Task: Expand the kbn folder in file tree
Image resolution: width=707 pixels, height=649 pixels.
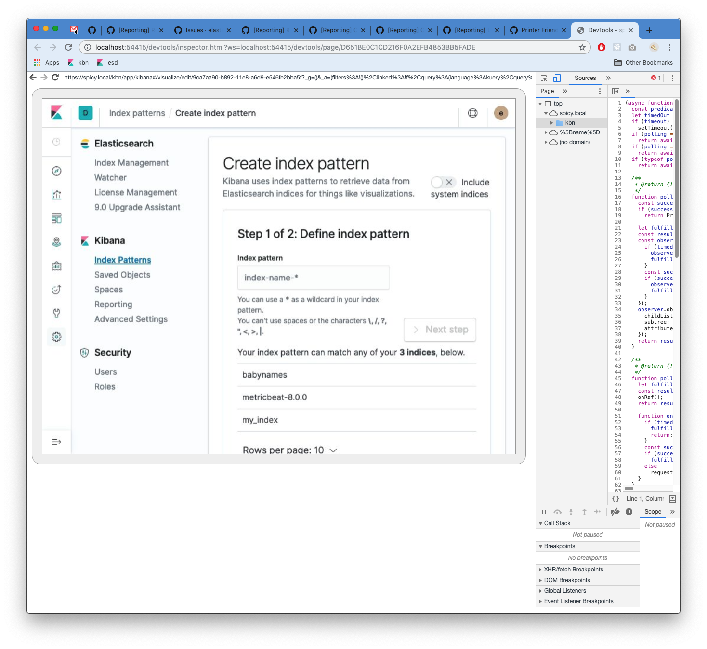Action: coord(552,122)
